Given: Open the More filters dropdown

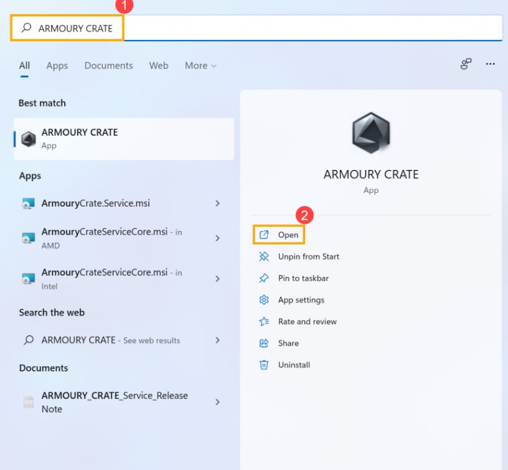Looking at the screenshot, I should 200,65.
